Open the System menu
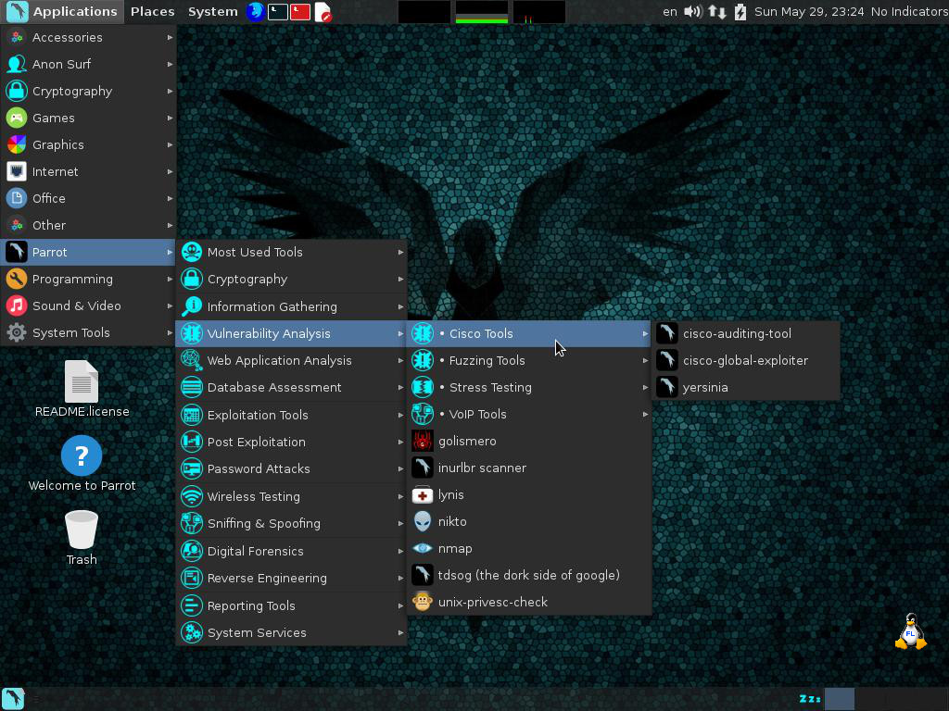This screenshot has width=949, height=711. [x=212, y=11]
